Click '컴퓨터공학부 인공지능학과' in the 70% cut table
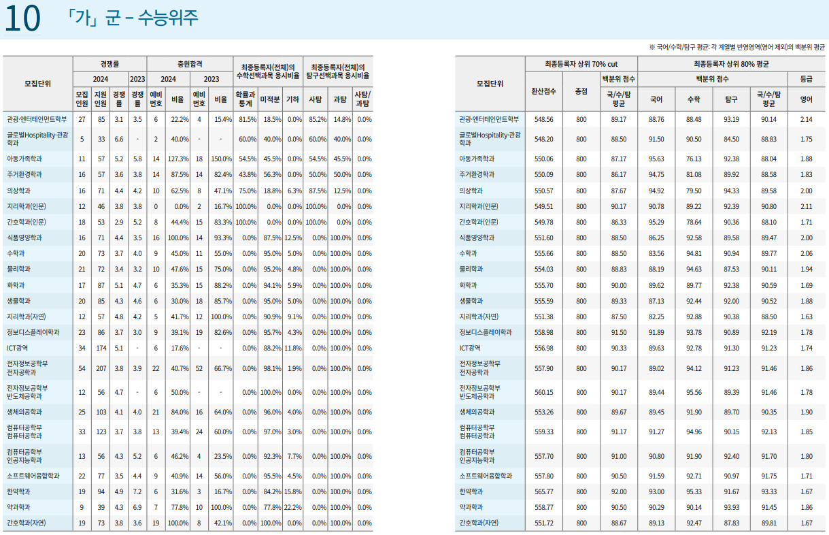 point(479,455)
